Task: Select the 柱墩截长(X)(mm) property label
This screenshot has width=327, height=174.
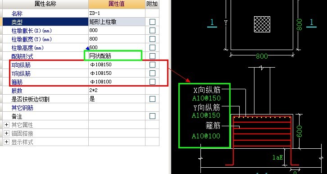Action: point(32,31)
